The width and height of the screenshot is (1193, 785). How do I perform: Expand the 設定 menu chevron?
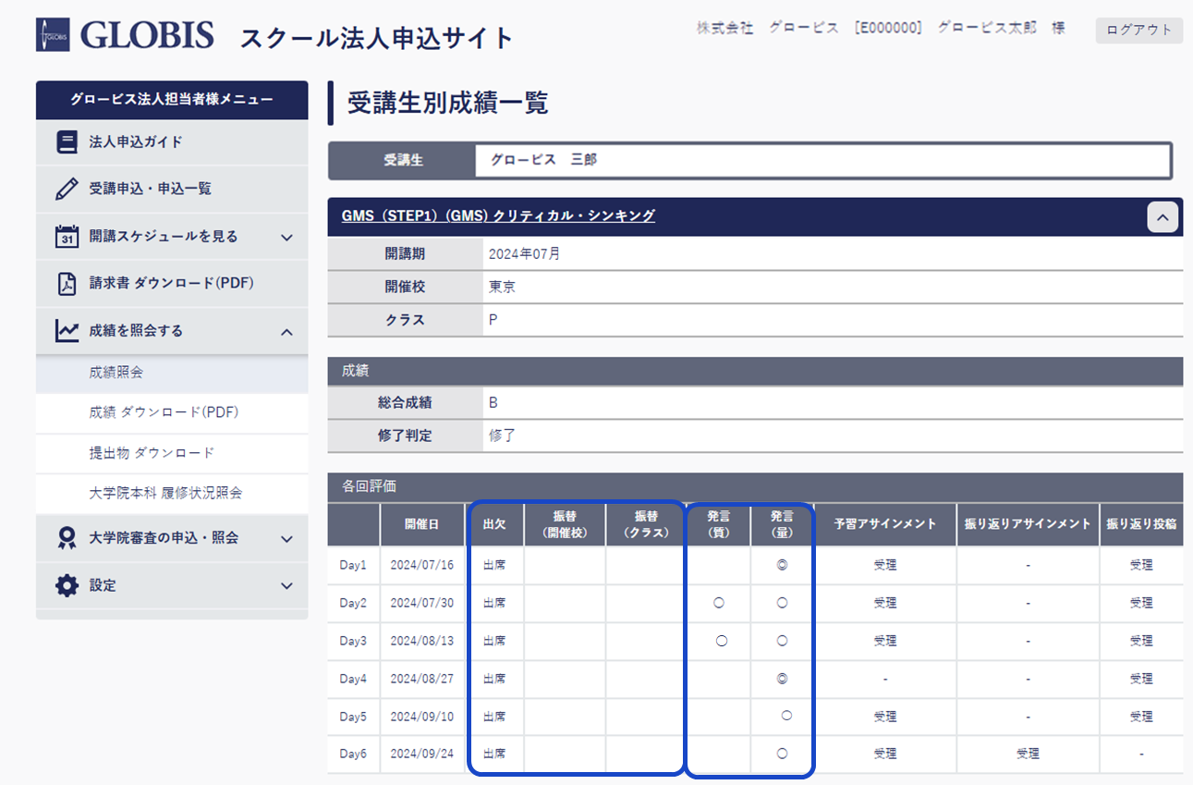tap(286, 586)
